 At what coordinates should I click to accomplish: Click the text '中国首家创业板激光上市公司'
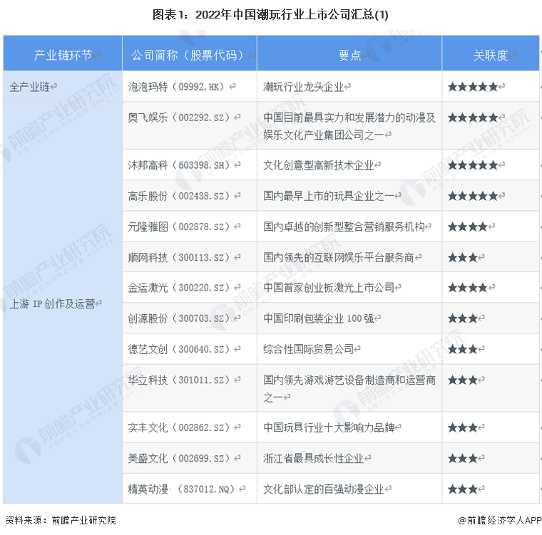(329, 287)
